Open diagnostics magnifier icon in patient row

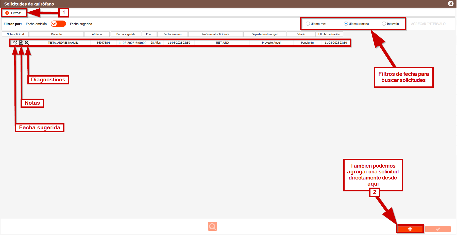[27, 43]
